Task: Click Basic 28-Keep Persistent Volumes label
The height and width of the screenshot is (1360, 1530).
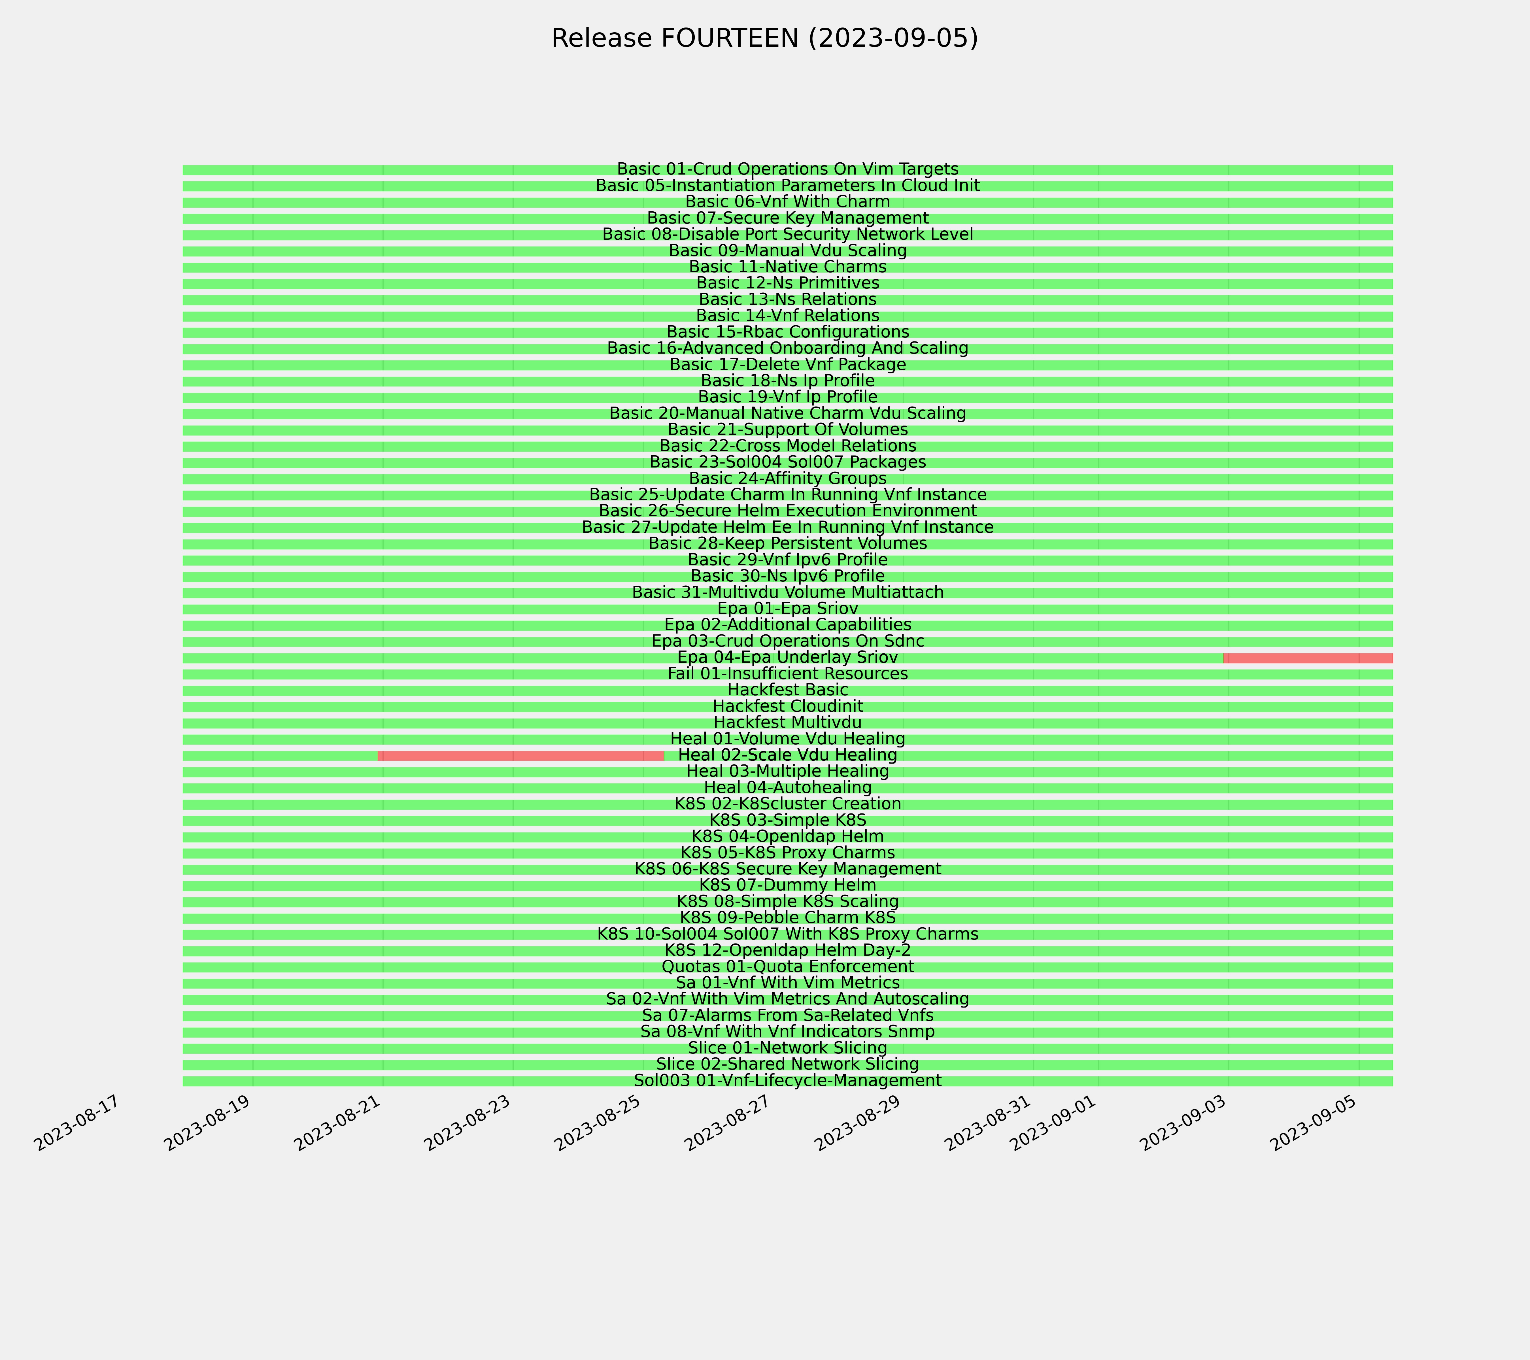Action: [787, 544]
